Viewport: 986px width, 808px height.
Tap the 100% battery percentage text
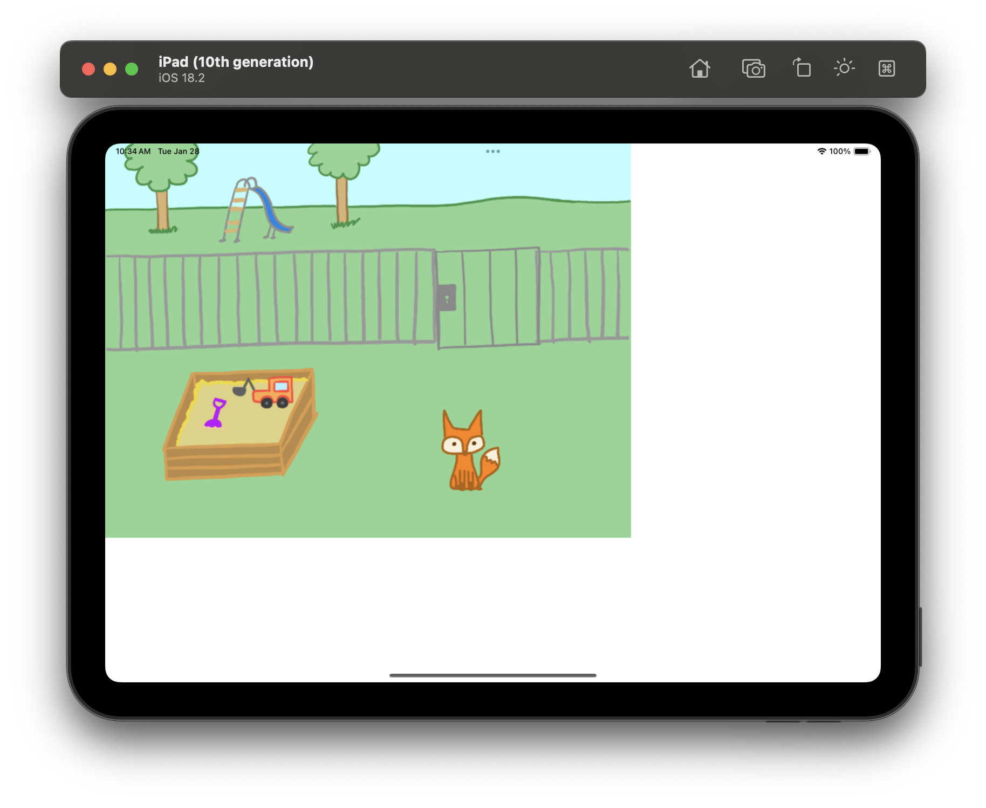[840, 152]
